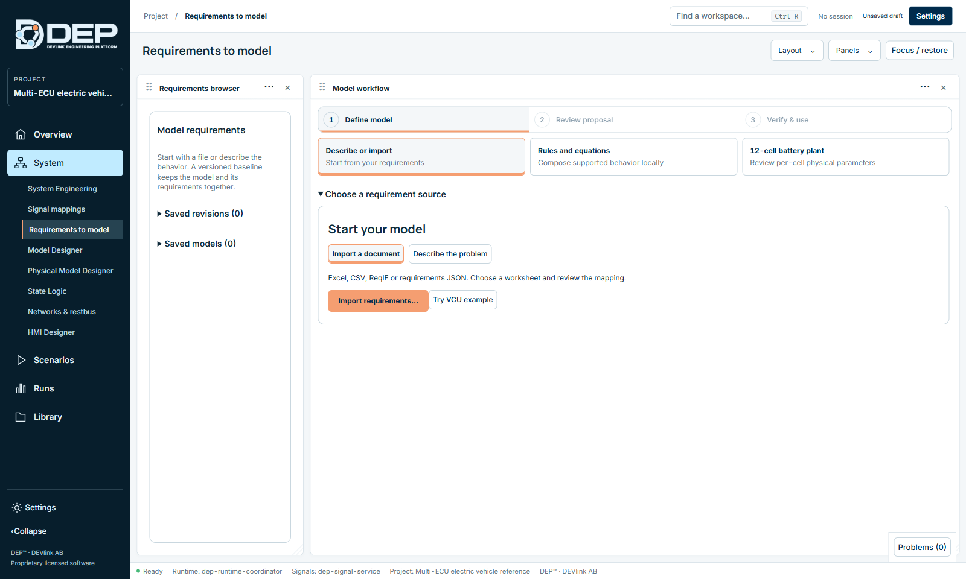Click the top-right Settings button

[930, 16]
